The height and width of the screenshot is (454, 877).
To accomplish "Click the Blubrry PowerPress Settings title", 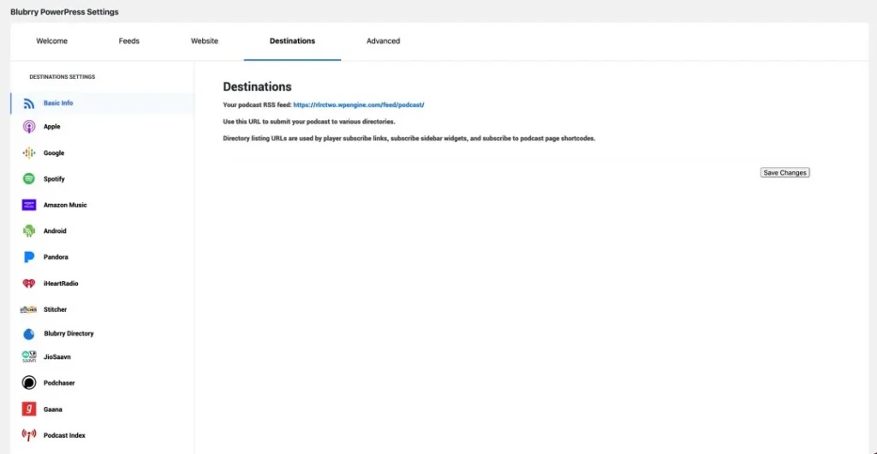I will tap(64, 12).
